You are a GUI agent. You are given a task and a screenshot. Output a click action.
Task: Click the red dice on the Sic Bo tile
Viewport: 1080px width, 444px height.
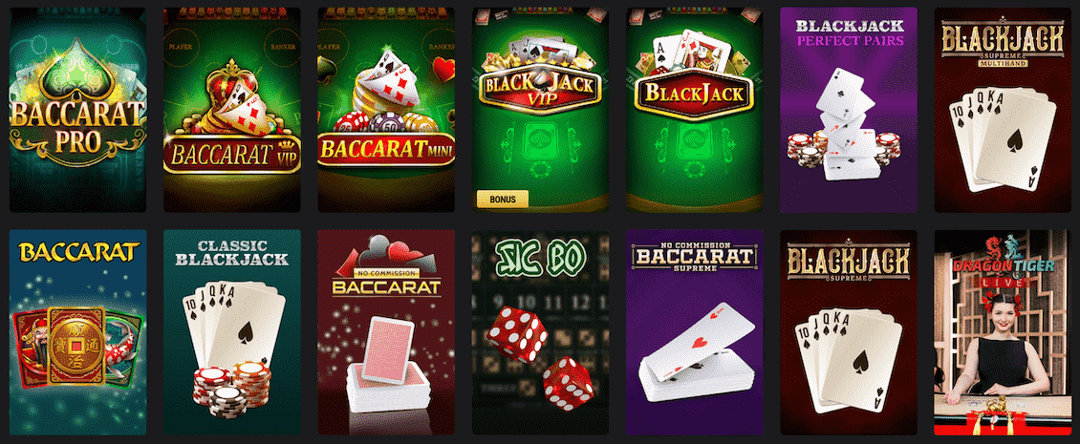(541, 358)
